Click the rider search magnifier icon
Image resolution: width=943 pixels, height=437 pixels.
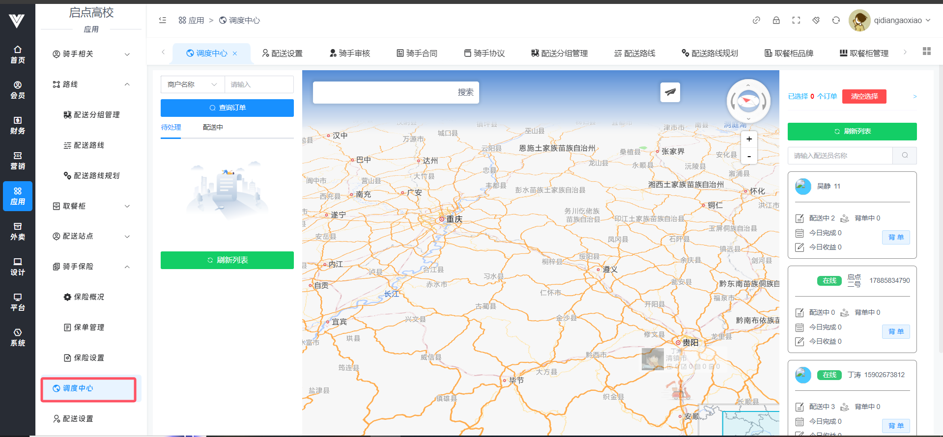pos(905,156)
